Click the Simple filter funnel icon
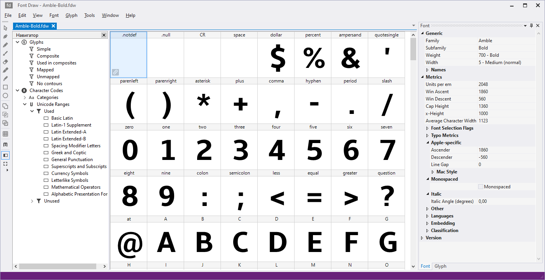This screenshot has width=545, height=280. click(31, 49)
